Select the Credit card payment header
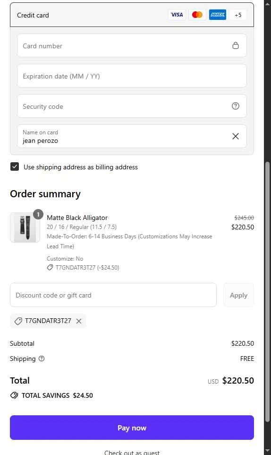The height and width of the screenshot is (455, 271). click(x=132, y=15)
